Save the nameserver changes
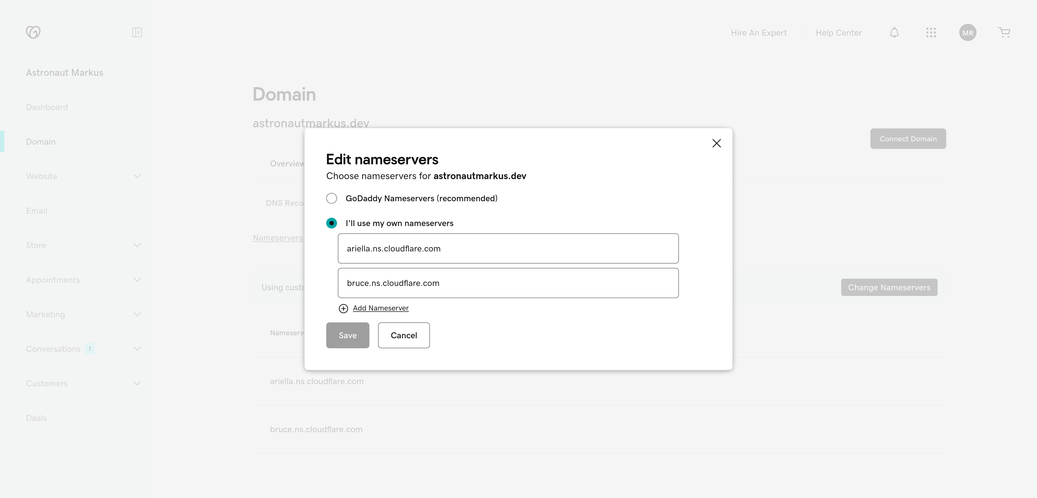The height and width of the screenshot is (498, 1037). 347,335
